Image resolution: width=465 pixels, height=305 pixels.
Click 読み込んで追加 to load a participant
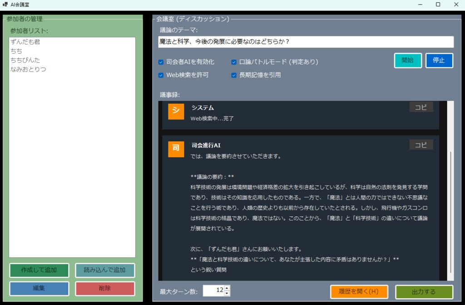[x=105, y=270]
